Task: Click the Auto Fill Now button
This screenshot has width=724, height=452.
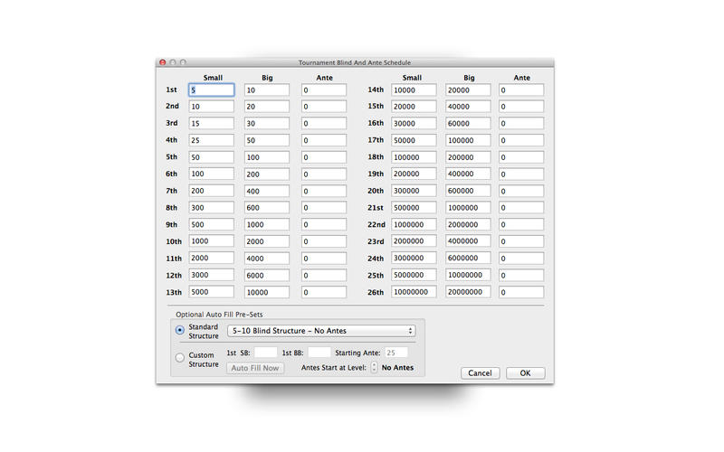Action: coord(255,368)
